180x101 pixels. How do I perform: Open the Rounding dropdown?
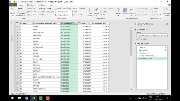(141, 12)
